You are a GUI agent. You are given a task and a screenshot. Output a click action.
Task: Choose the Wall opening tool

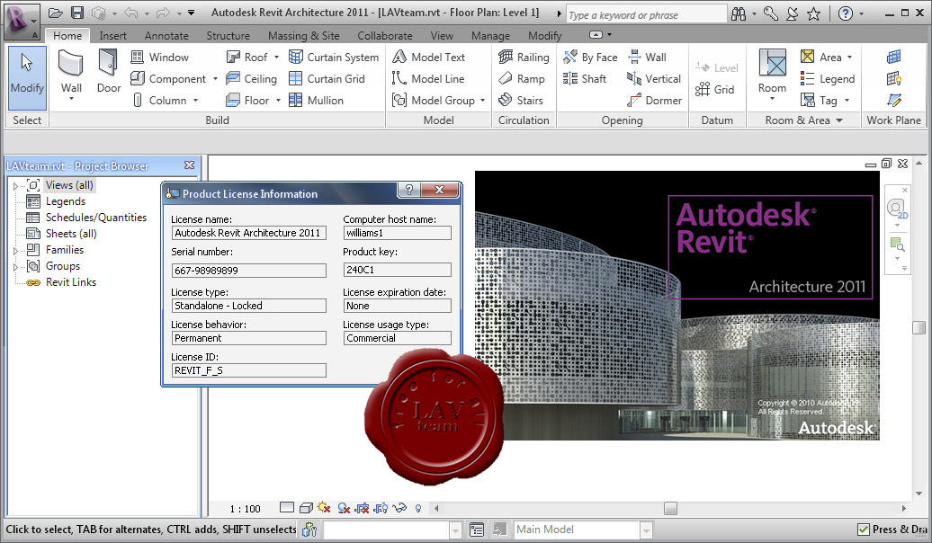point(648,57)
